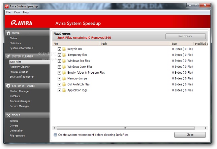Click the Empty folder in Program Files icon
This screenshot has width=217, height=149.
pos(64,73)
